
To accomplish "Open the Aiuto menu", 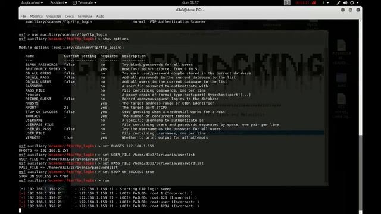I will coord(100,16).
